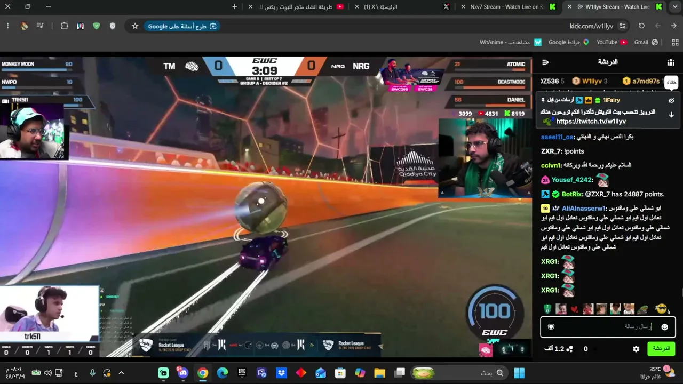
Task: Open Microsoft Edge from the taskbar
Action: tap(223, 373)
